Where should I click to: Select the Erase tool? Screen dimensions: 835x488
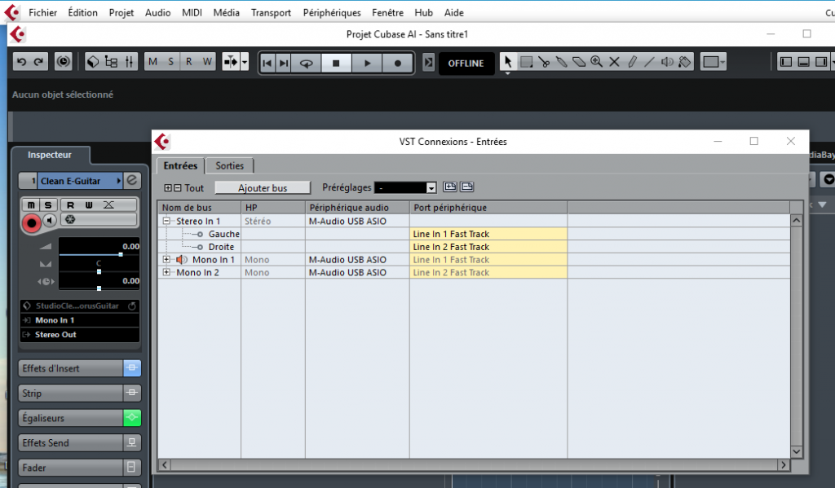tap(579, 62)
